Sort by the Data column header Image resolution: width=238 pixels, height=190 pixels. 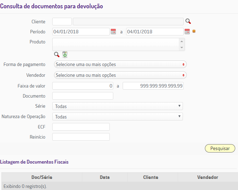pos(105,177)
